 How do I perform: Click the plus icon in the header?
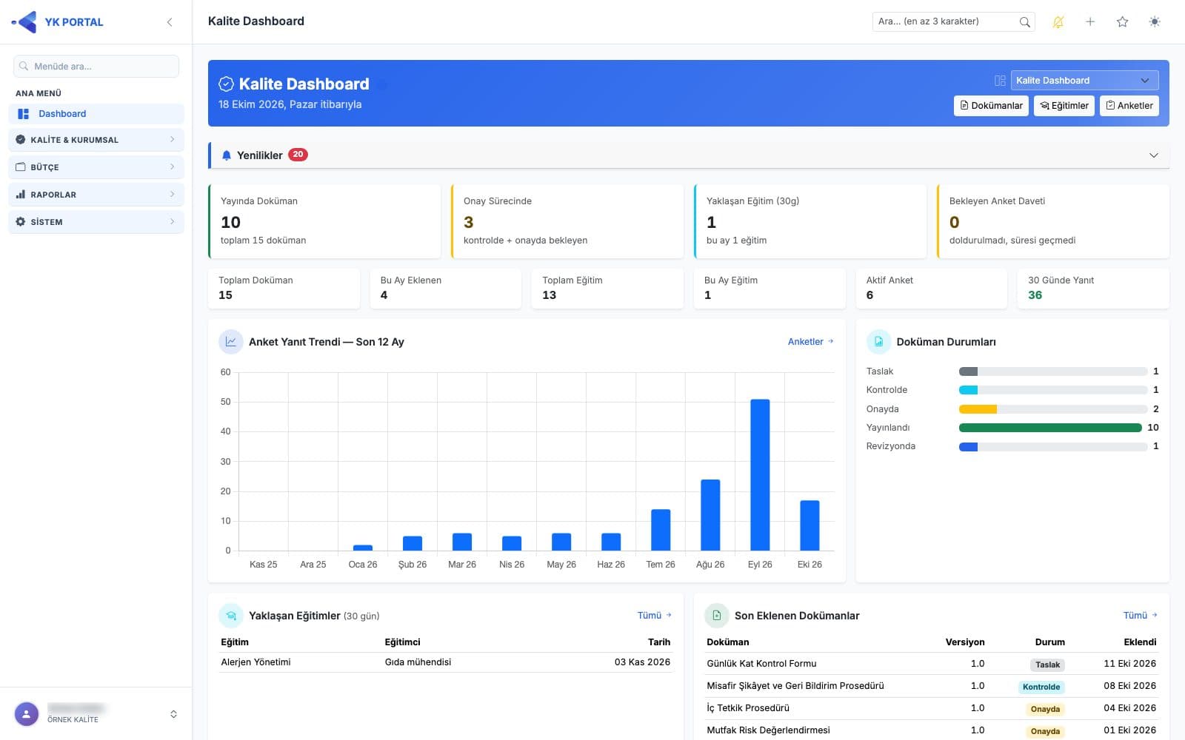click(x=1090, y=22)
